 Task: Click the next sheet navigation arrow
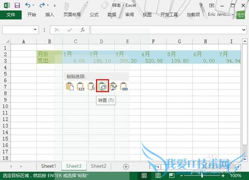point(21,166)
